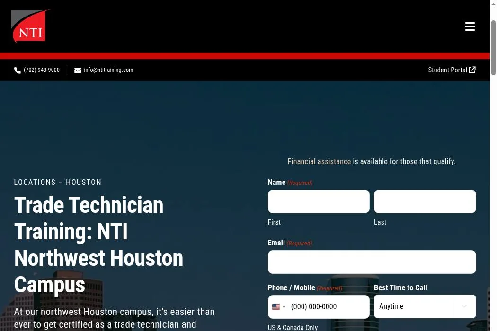The width and height of the screenshot is (497, 331).
Task: Call the (702) 948-9000 phone link
Action: point(42,70)
